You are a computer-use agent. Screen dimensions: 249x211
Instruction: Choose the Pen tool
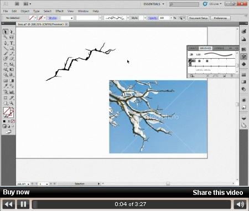pos(6,43)
